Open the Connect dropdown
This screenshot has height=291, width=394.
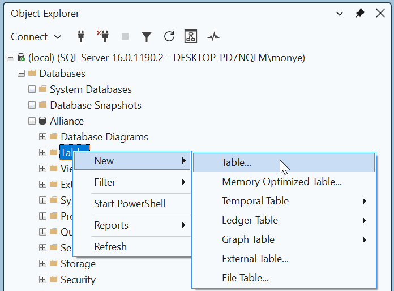pos(36,37)
